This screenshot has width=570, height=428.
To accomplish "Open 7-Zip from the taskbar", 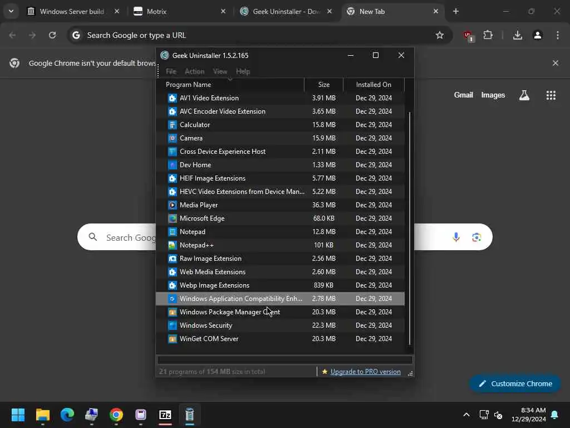I will click(165, 415).
